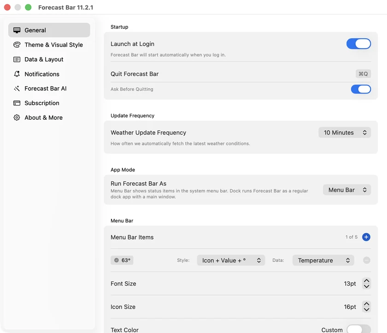Screen dimensions: 387x333
Task: Click the Startup section heading
Action: [x=119, y=27]
